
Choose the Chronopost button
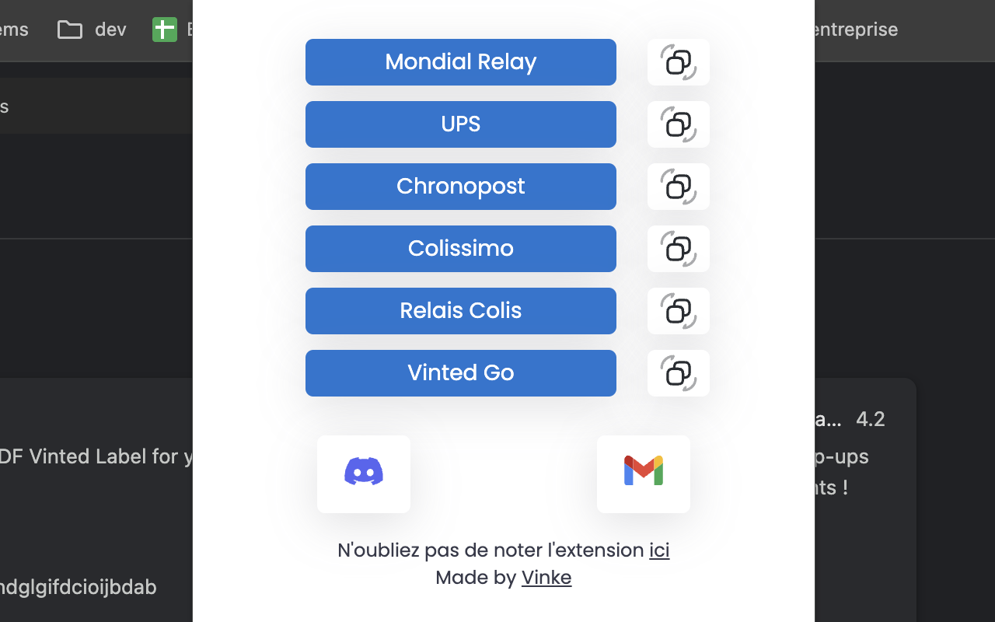point(461,187)
